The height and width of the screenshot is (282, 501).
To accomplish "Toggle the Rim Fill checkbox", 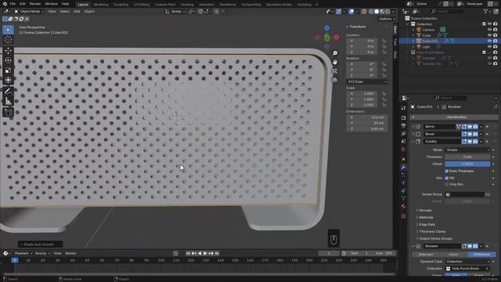I will (x=447, y=178).
